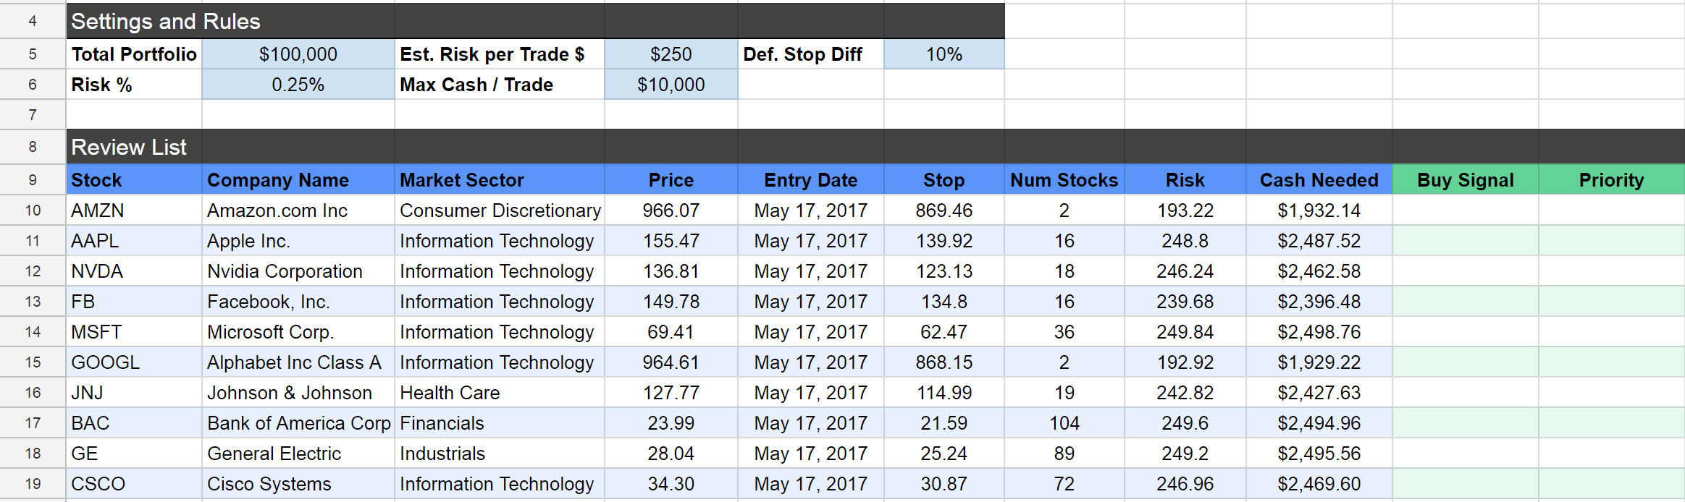Click the Nvidia Corporation cell
1685x502 pixels.
[x=298, y=271]
